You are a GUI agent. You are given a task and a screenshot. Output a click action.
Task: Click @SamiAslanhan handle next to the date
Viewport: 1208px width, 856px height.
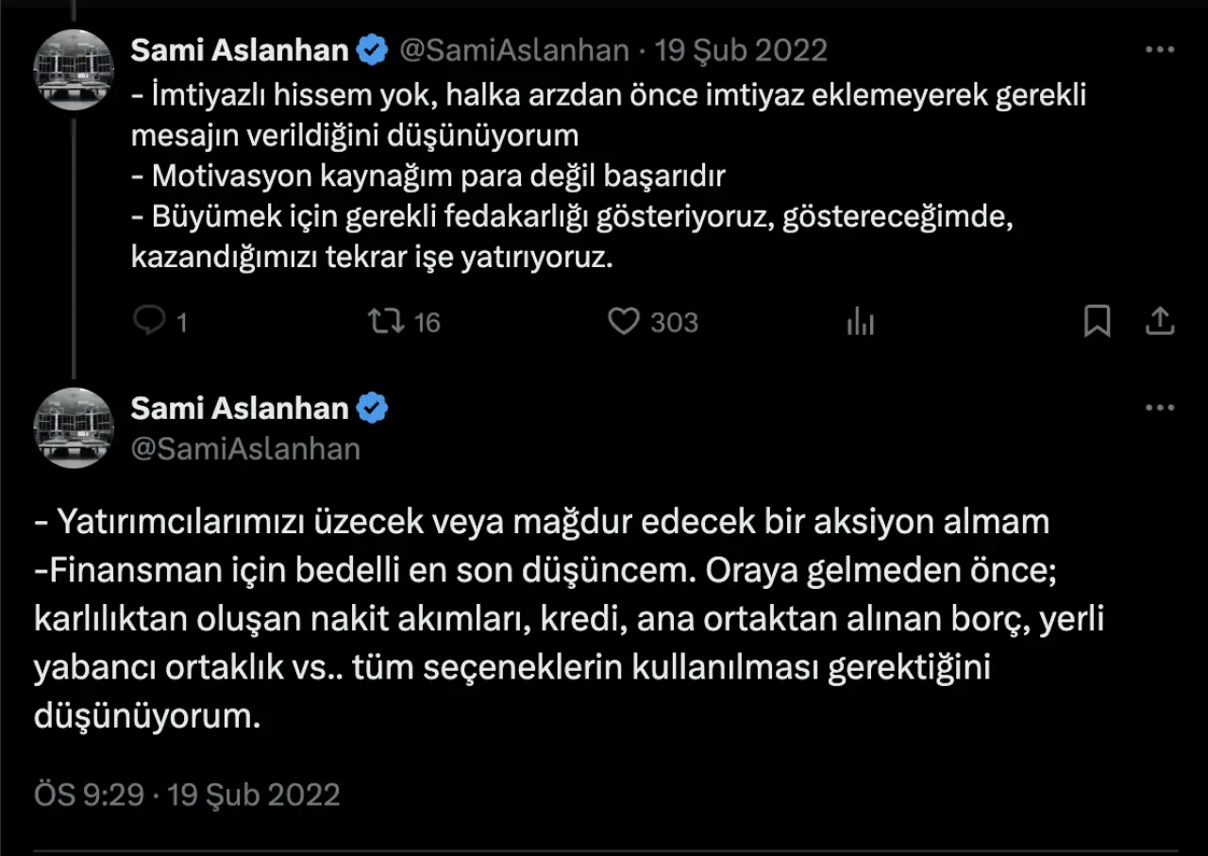point(514,50)
